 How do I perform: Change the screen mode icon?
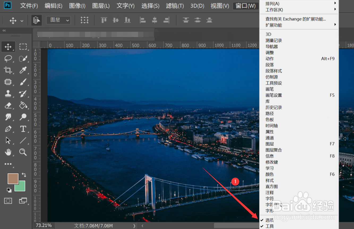click(x=23, y=201)
